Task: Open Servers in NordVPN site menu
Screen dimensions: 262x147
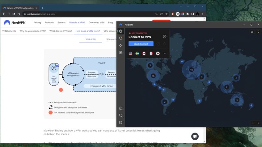Action: [61, 22]
